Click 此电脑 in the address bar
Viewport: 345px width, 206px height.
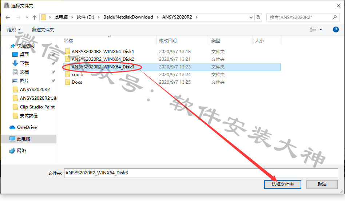point(61,17)
